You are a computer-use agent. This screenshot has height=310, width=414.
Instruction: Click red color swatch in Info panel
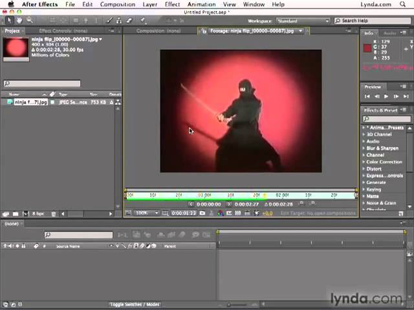click(x=367, y=48)
